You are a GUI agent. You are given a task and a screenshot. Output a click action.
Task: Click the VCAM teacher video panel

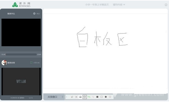[x=21, y=81]
